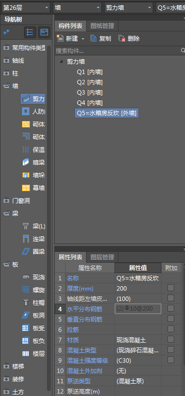
Task: Switch to the 图纸管理 tab
Action: [x=102, y=26]
